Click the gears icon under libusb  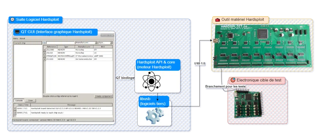155,116
